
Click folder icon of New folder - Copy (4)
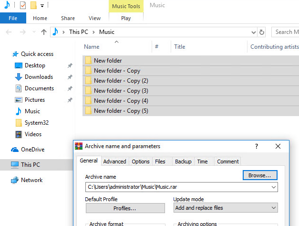tap(88, 101)
